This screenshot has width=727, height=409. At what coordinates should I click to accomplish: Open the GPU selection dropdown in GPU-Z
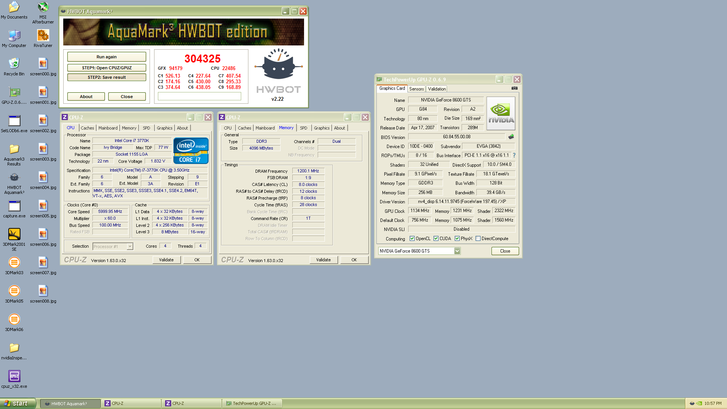click(x=457, y=251)
